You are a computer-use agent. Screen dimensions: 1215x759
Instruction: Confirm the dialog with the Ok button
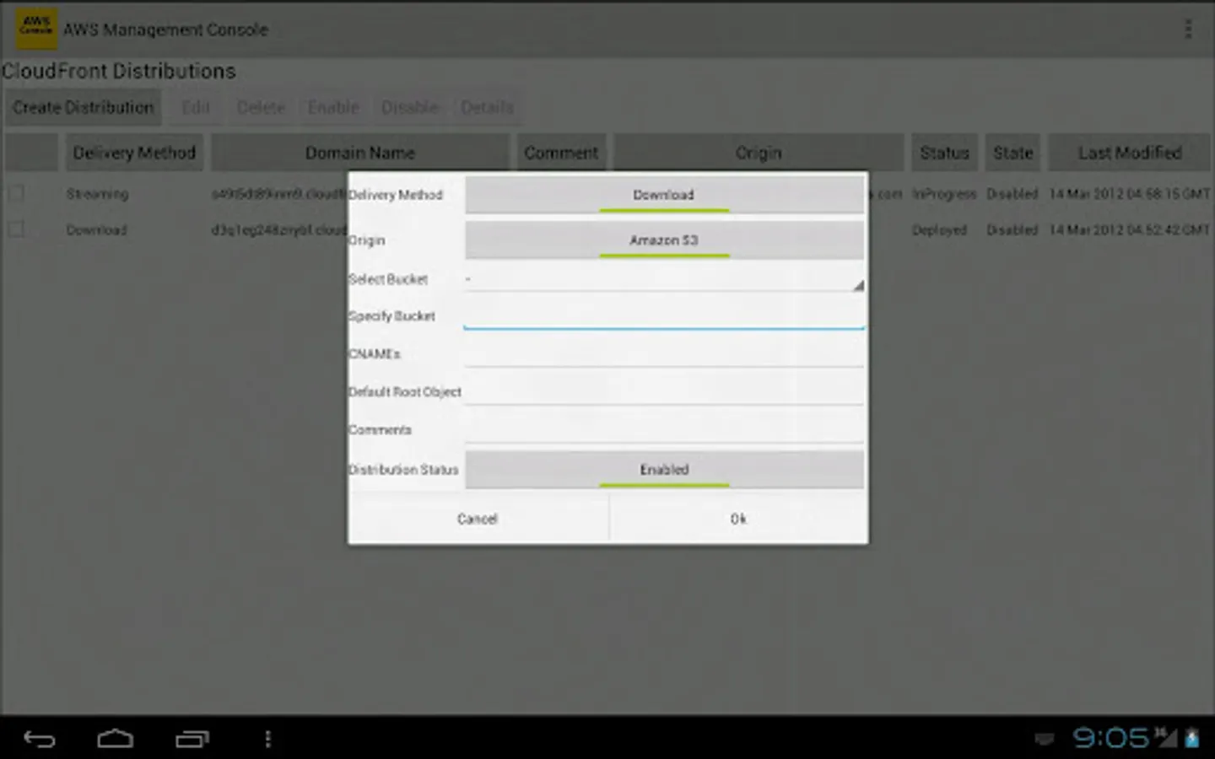click(738, 519)
